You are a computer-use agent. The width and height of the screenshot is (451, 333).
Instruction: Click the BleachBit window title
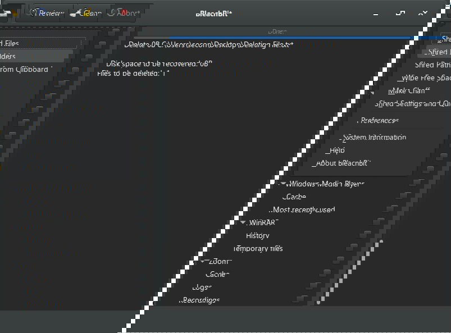[x=214, y=13]
